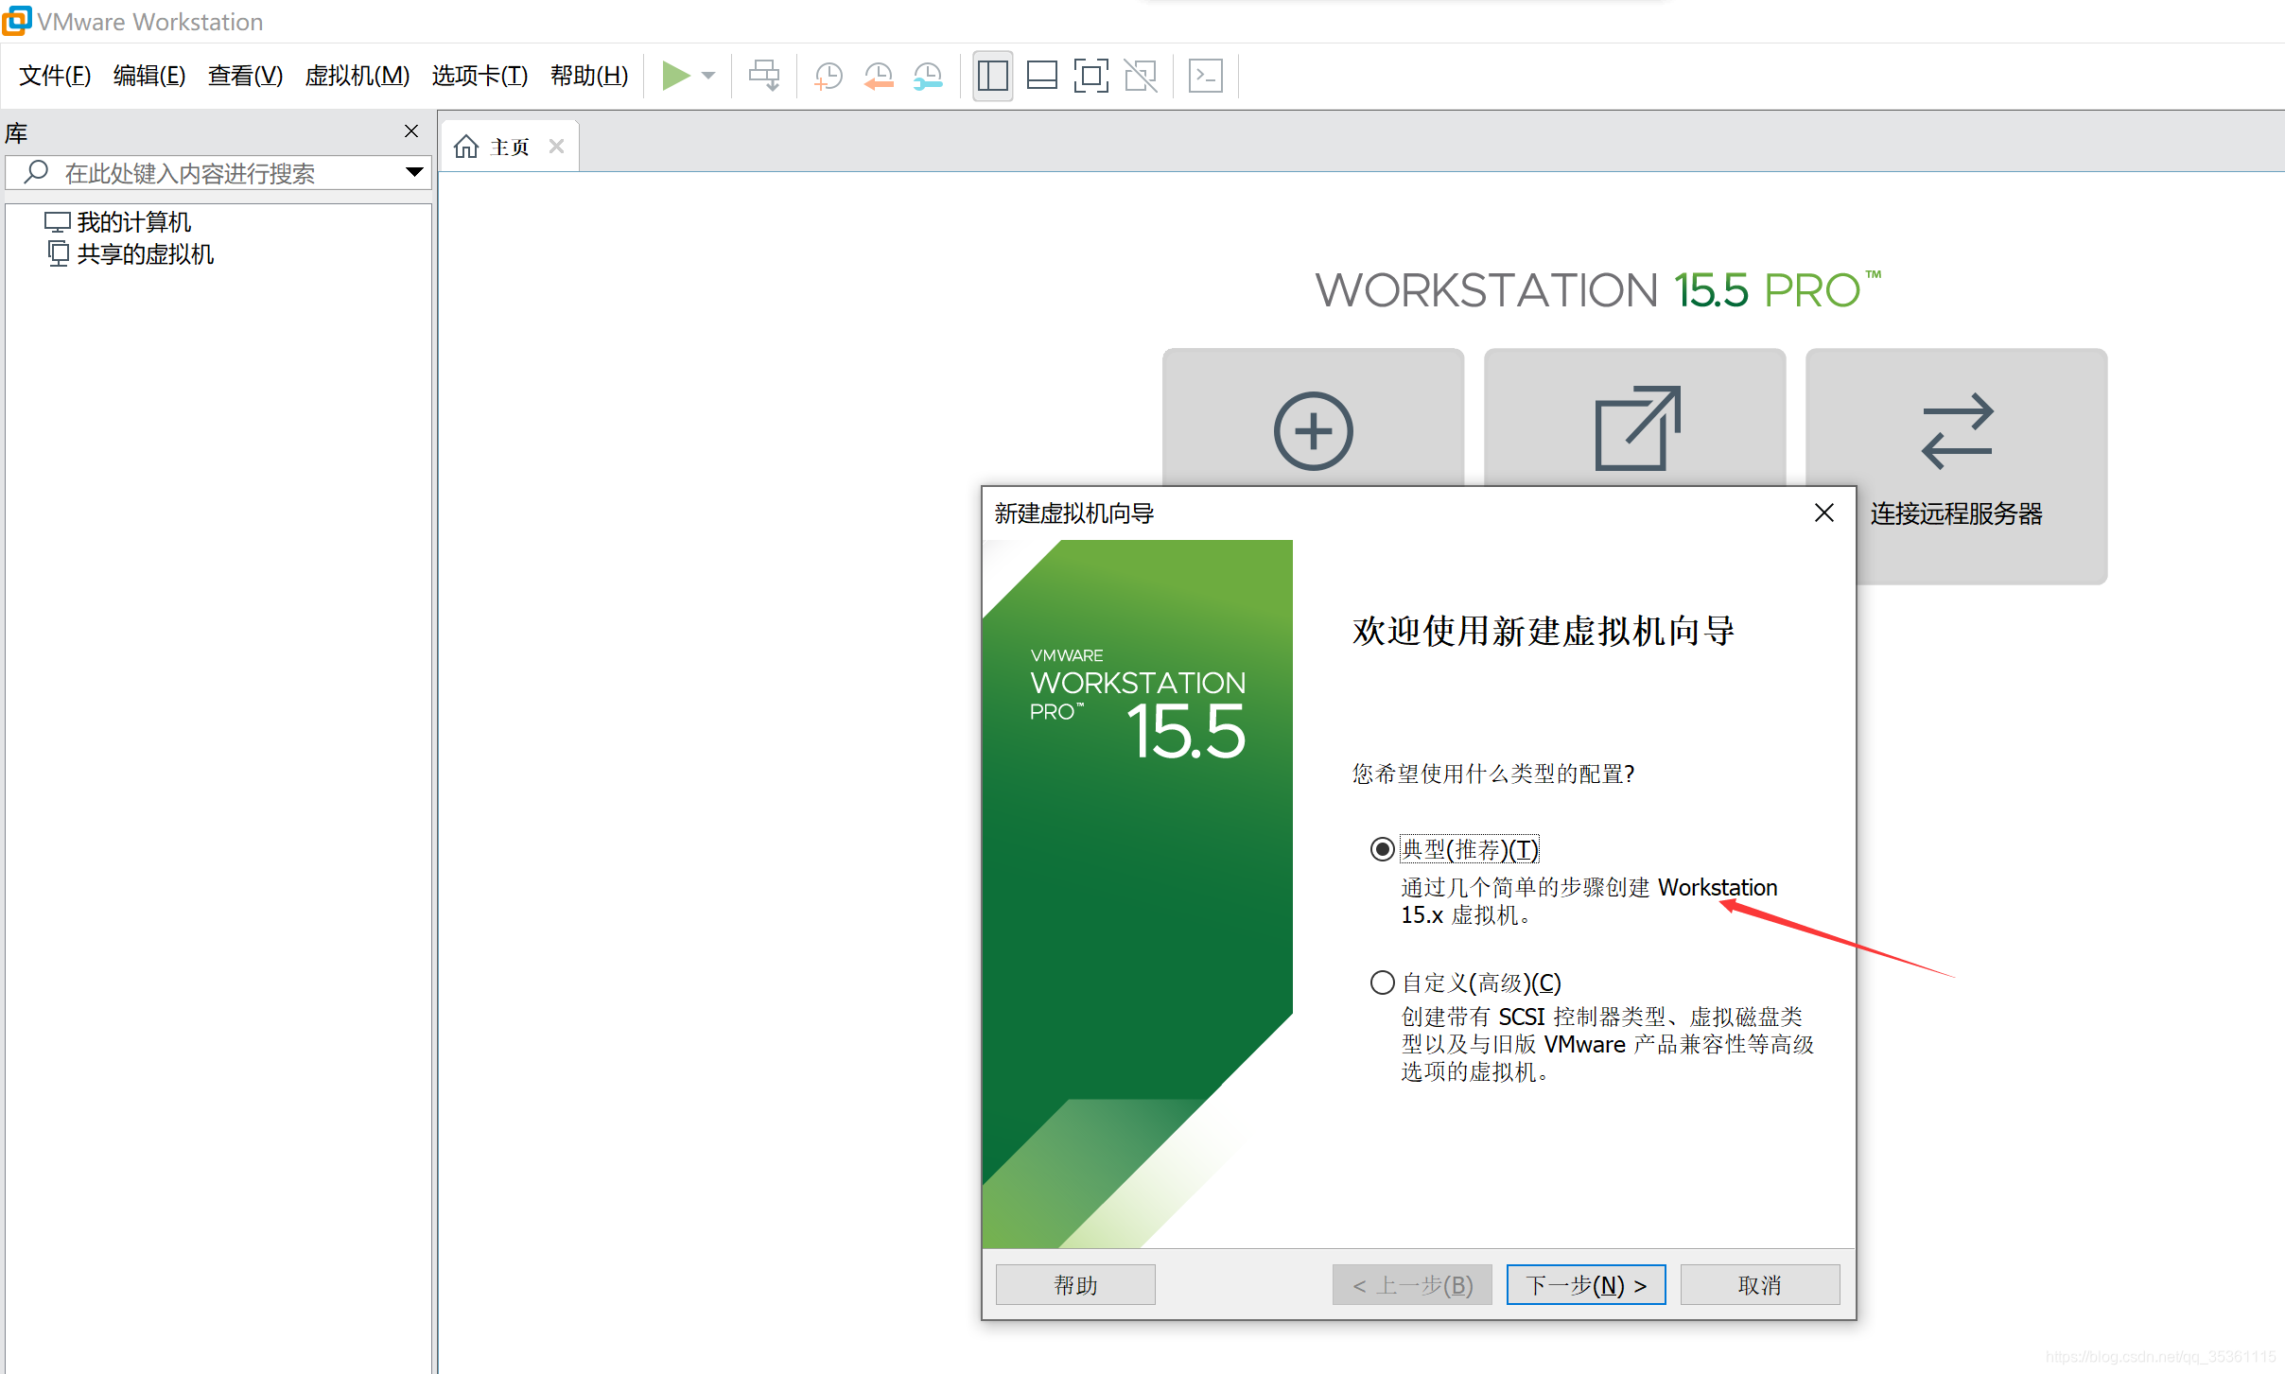Image resolution: width=2285 pixels, height=1374 pixels.
Task: Select 我的计算机 in the library tree
Action: click(133, 222)
